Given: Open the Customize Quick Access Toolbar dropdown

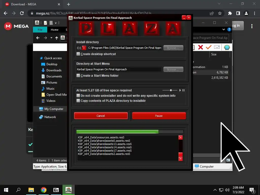Looking at the screenshot, I should pos(56,23).
